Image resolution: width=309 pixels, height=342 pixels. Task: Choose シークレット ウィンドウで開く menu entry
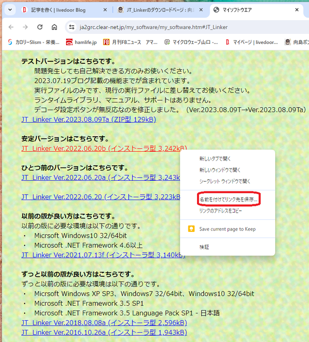click(227, 182)
